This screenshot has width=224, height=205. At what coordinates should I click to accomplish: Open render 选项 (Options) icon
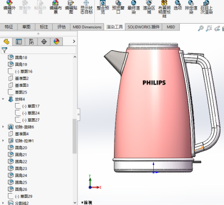click(178, 5)
